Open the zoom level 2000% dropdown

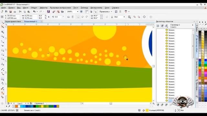coord(78,12)
